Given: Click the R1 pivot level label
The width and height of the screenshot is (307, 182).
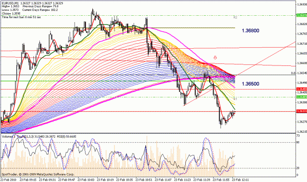Looking at the screenshot, I should [235, 99].
